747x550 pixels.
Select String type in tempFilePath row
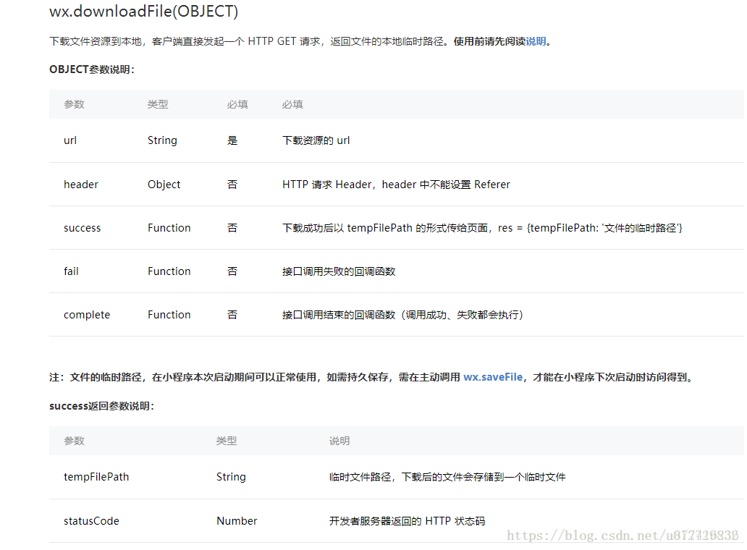(231, 477)
